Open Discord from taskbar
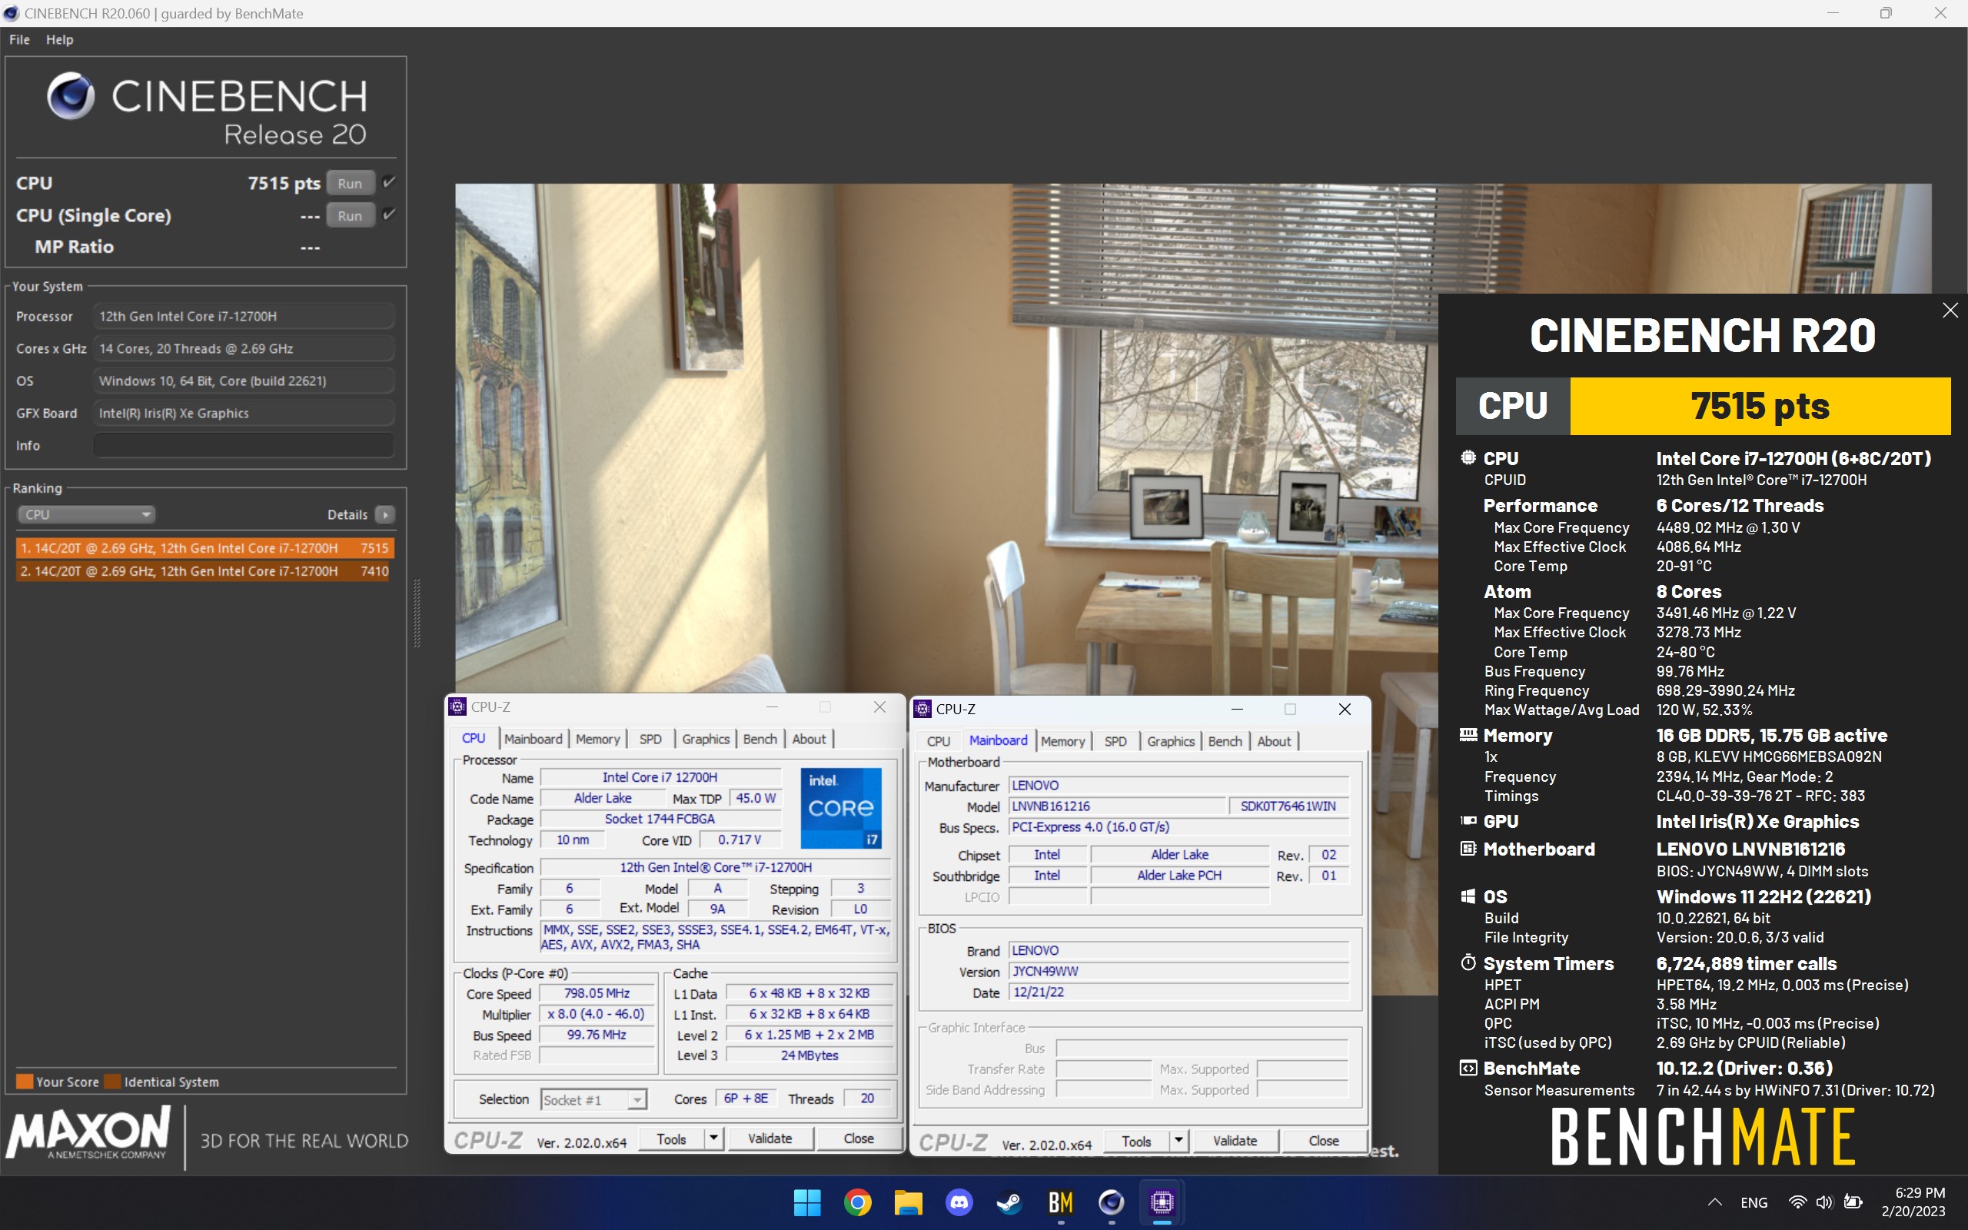 click(x=959, y=1202)
